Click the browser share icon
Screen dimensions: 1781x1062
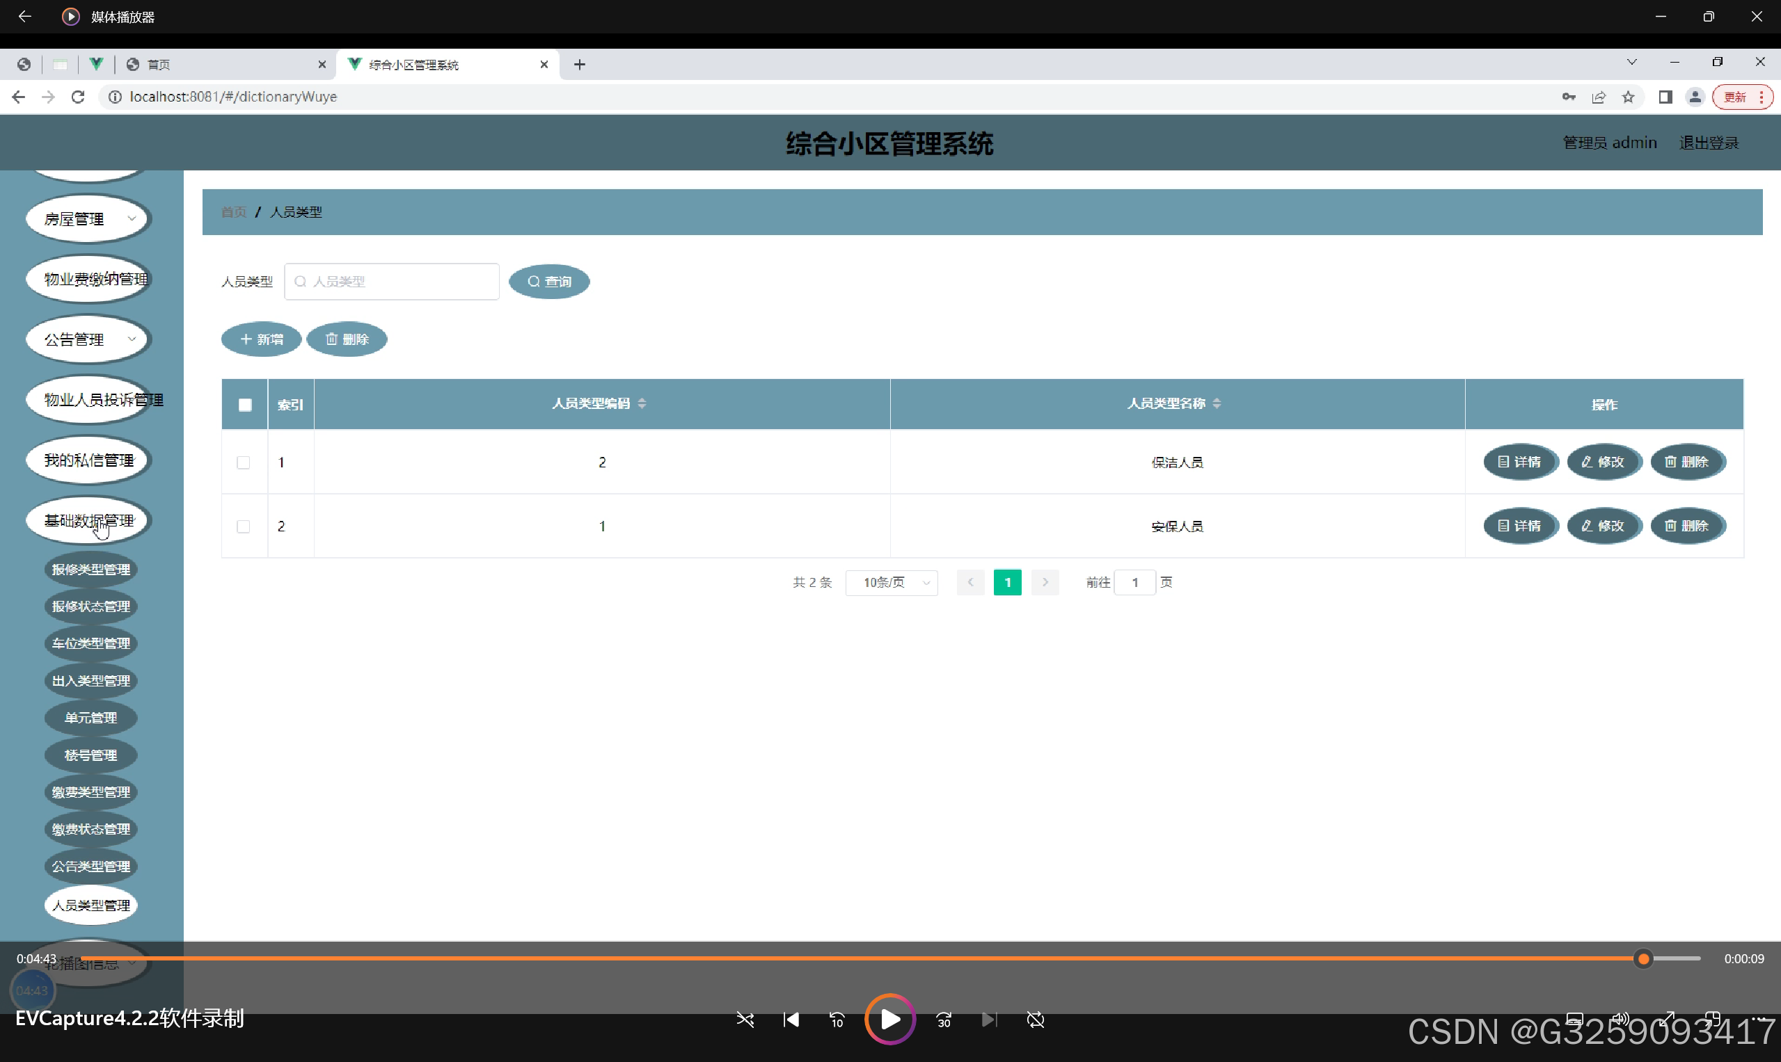[1599, 97]
